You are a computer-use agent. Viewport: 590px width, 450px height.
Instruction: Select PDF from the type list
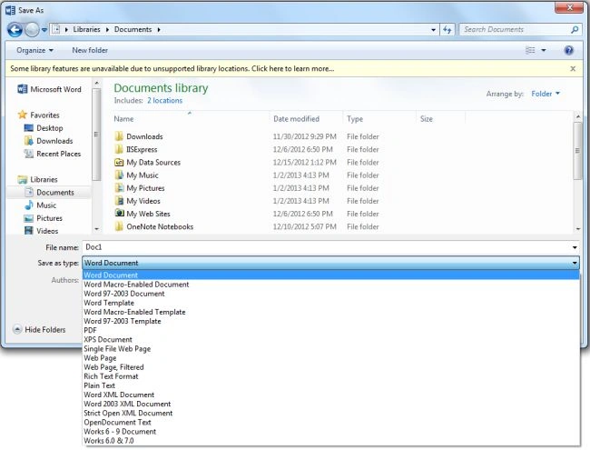pyautogui.click(x=330, y=331)
